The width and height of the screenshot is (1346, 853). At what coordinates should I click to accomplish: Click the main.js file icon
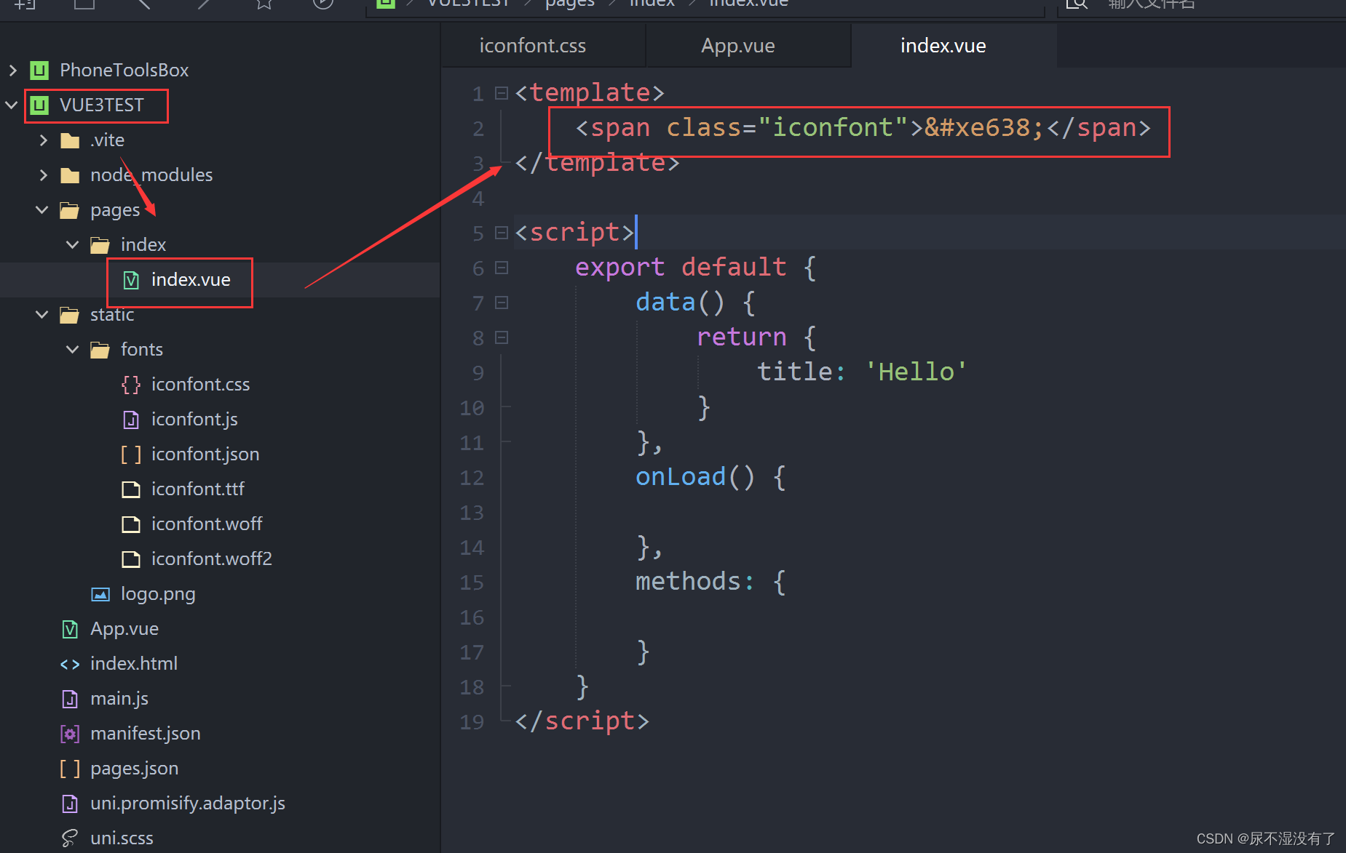(70, 699)
